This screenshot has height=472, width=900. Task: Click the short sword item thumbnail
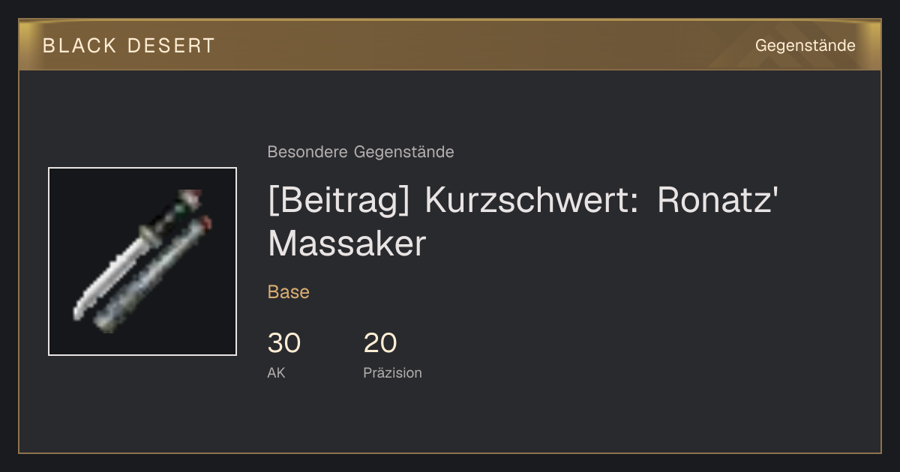pyautogui.click(x=142, y=261)
